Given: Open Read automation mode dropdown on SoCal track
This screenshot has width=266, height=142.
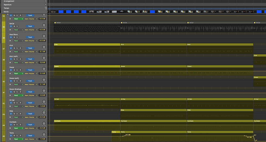Looking at the screenshot, I should 18,30.
